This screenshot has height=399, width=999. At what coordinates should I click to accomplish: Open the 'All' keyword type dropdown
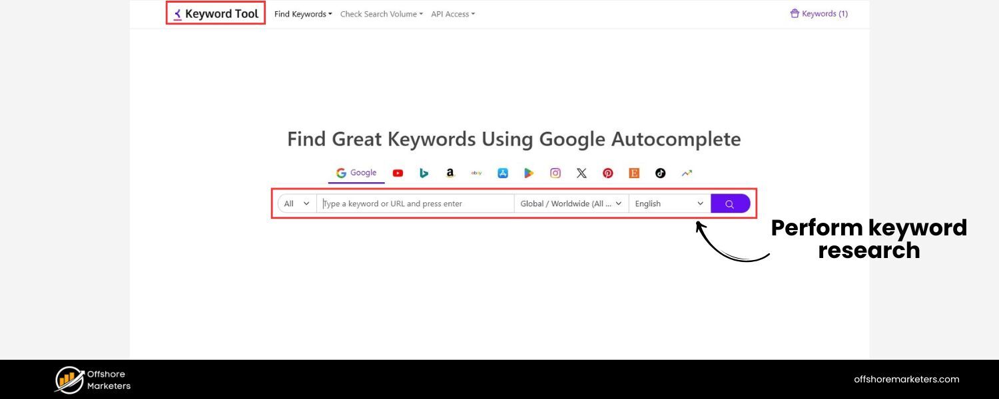[295, 203]
